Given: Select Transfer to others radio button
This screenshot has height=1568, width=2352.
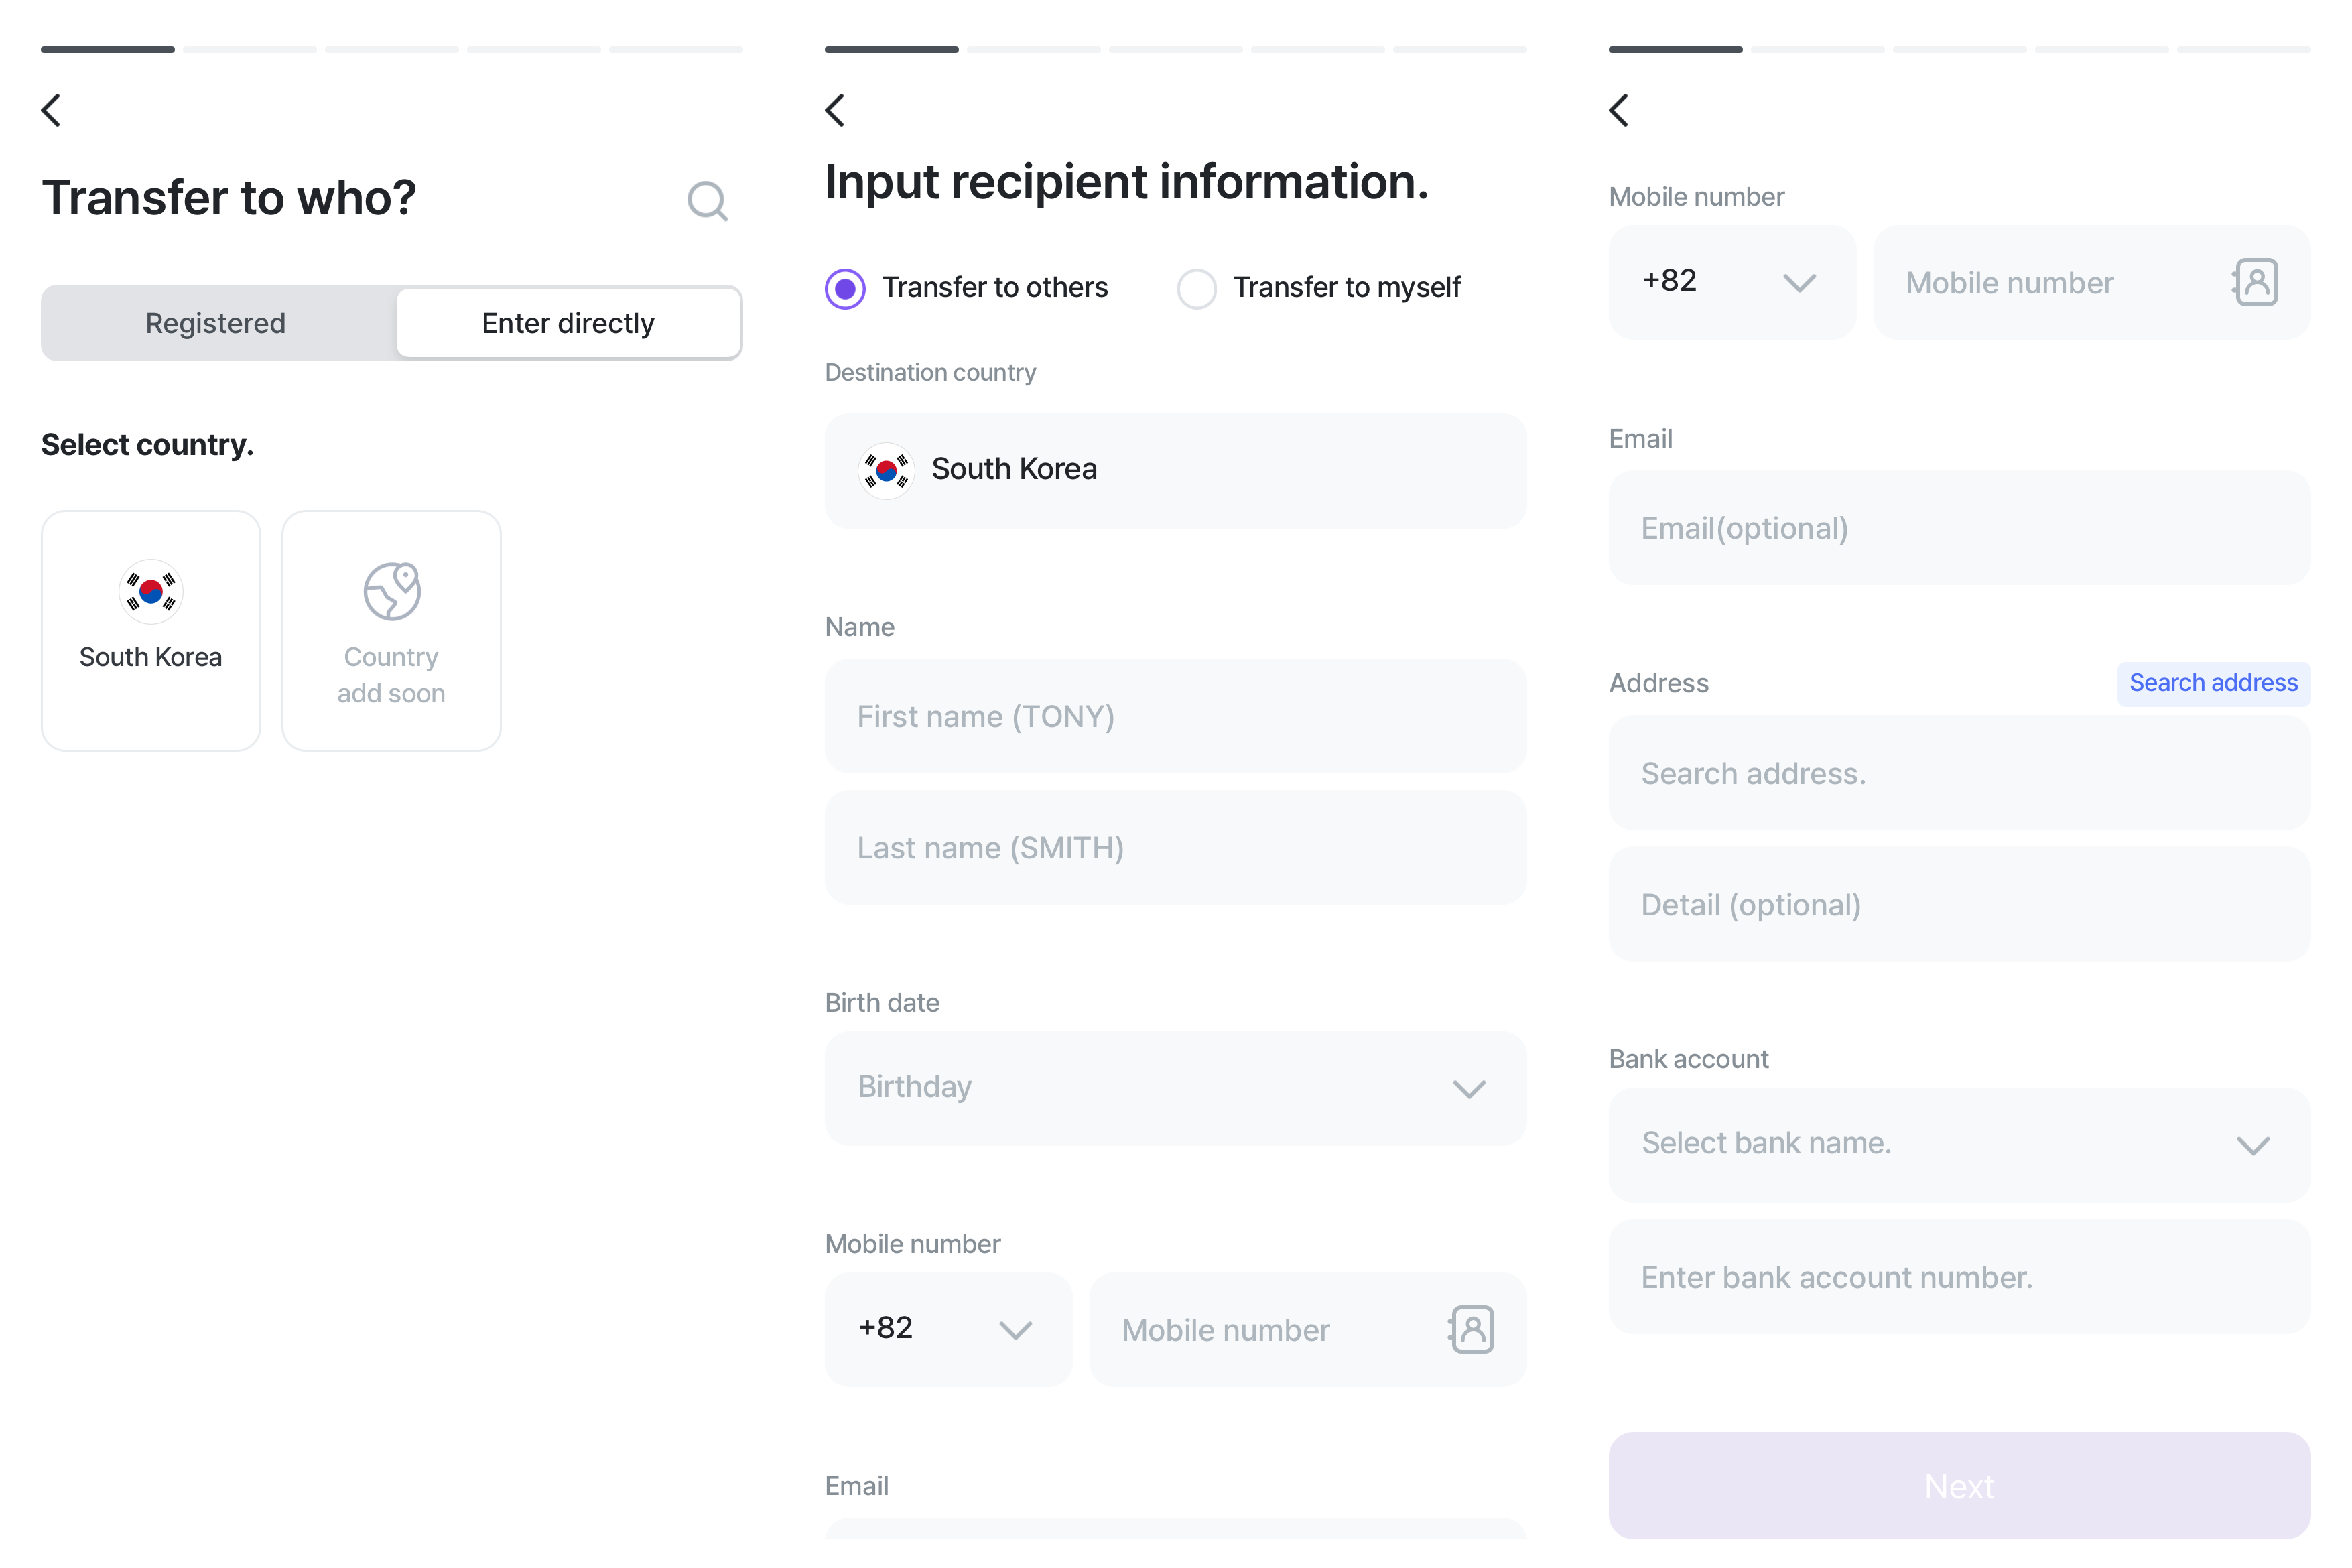Looking at the screenshot, I should pyautogui.click(x=845, y=288).
